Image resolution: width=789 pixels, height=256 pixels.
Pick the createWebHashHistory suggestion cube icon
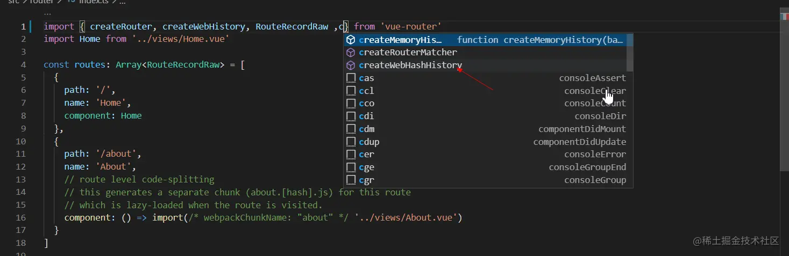[x=351, y=65]
